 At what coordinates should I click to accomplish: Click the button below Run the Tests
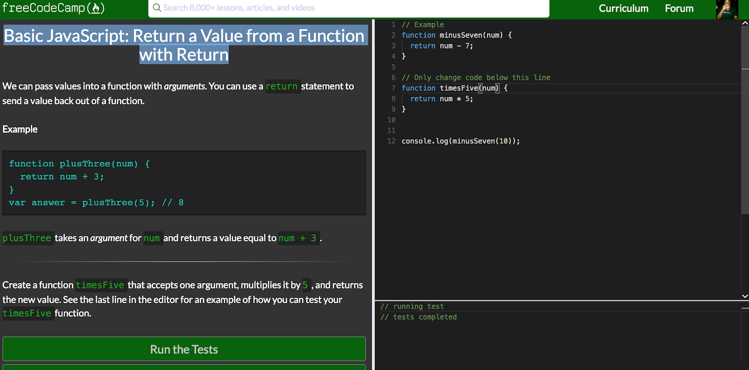pyautogui.click(x=184, y=367)
